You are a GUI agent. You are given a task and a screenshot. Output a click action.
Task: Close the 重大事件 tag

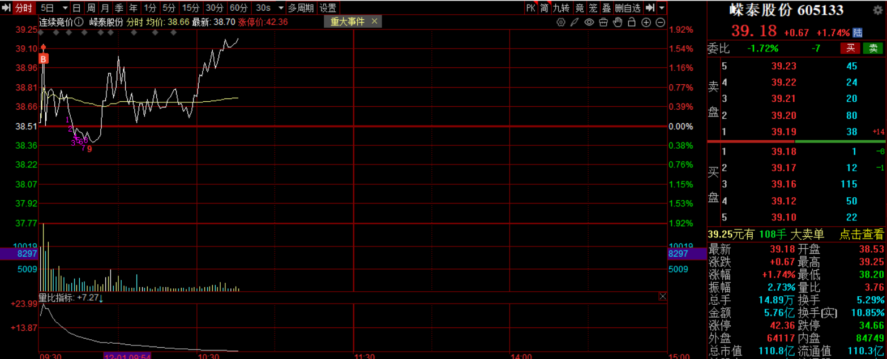pyautogui.click(x=375, y=21)
